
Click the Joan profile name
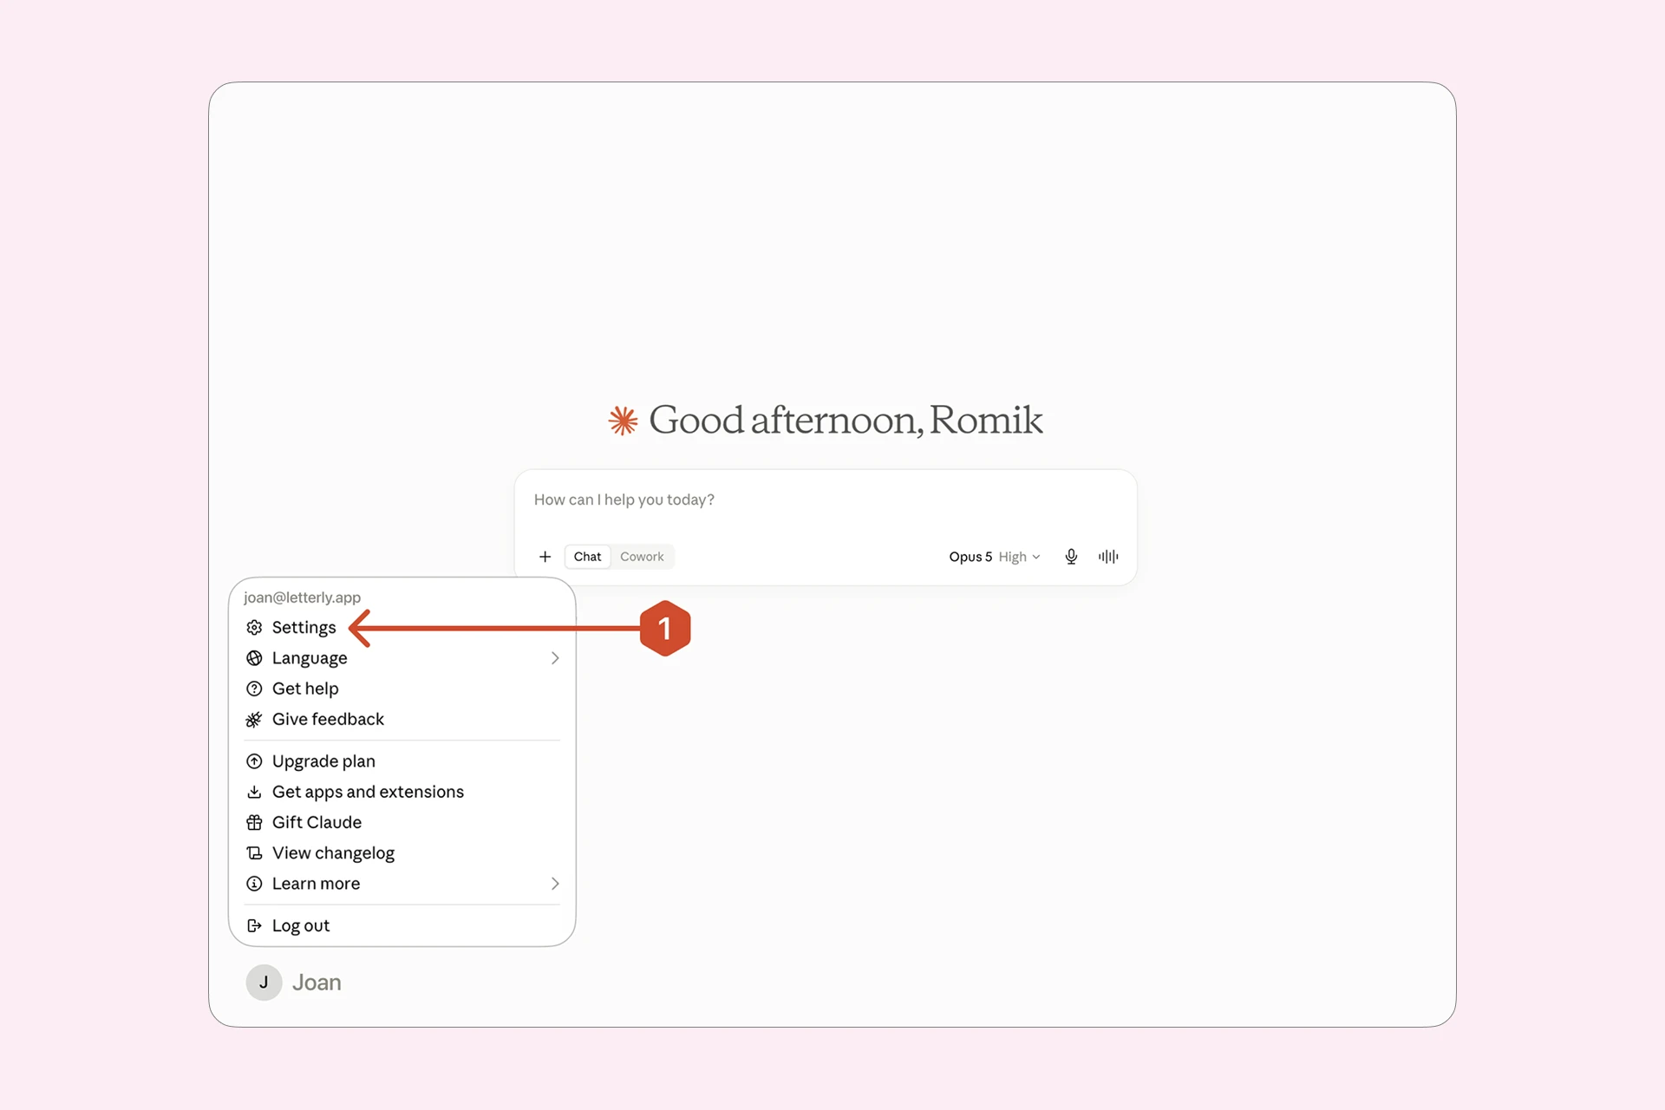point(317,983)
